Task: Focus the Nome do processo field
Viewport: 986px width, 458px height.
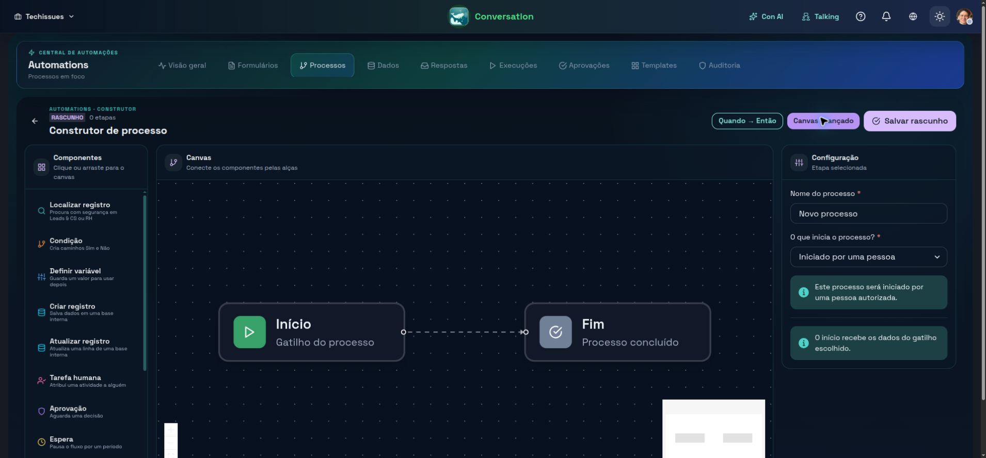Action: 869,214
